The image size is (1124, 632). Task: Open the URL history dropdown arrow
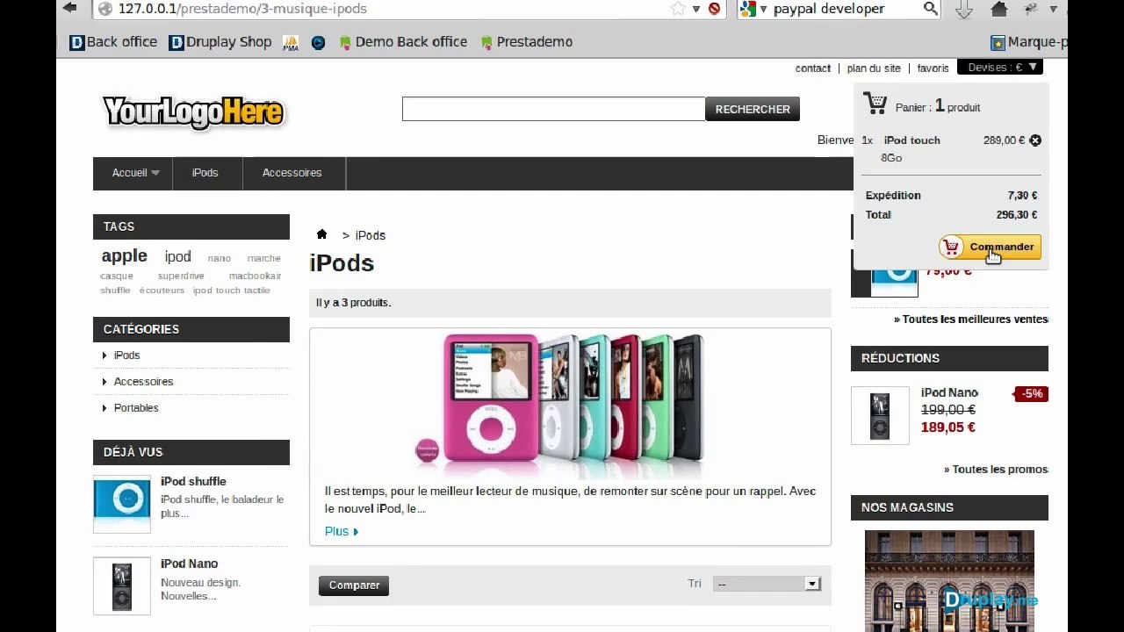pyautogui.click(x=696, y=9)
